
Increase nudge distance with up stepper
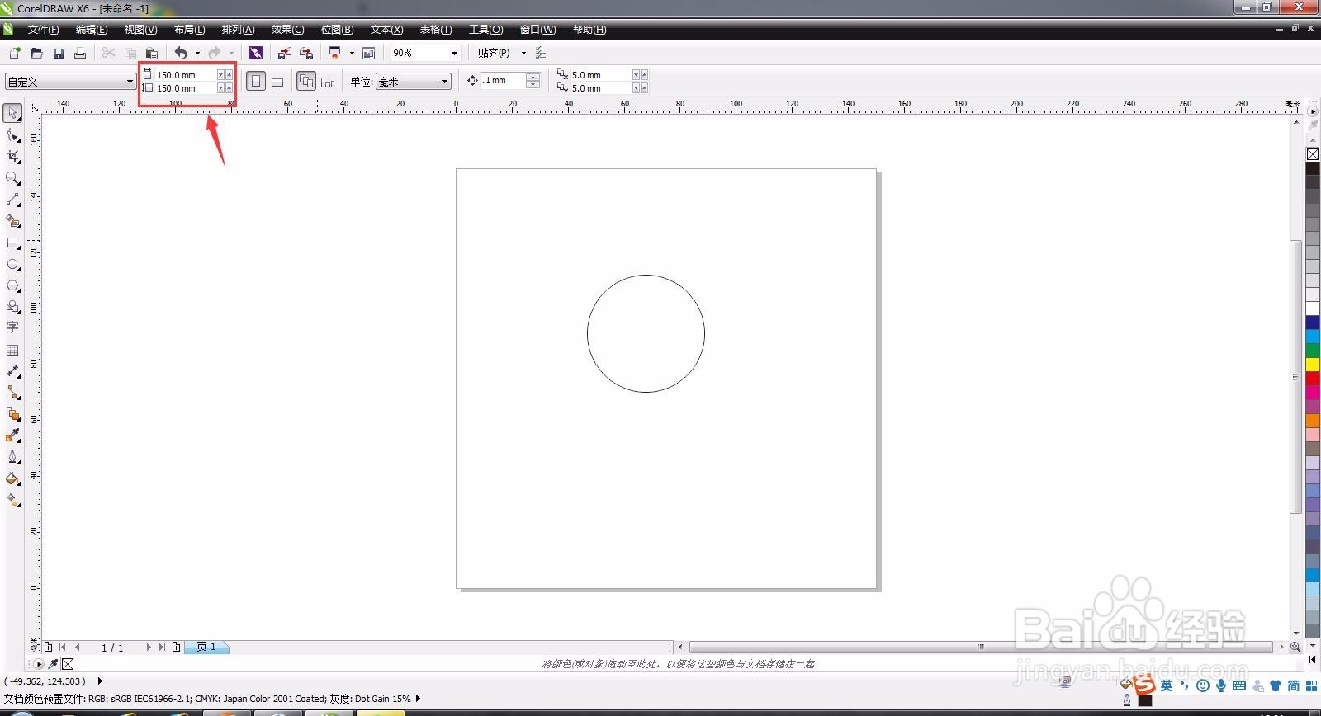(x=533, y=77)
